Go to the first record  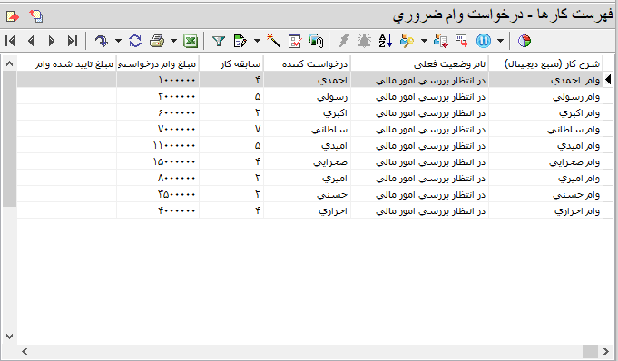coord(11,41)
